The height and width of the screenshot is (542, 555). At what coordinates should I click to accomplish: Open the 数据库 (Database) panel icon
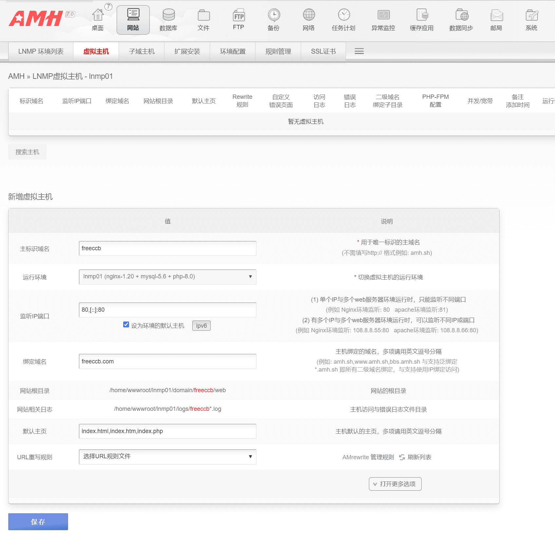tap(168, 19)
